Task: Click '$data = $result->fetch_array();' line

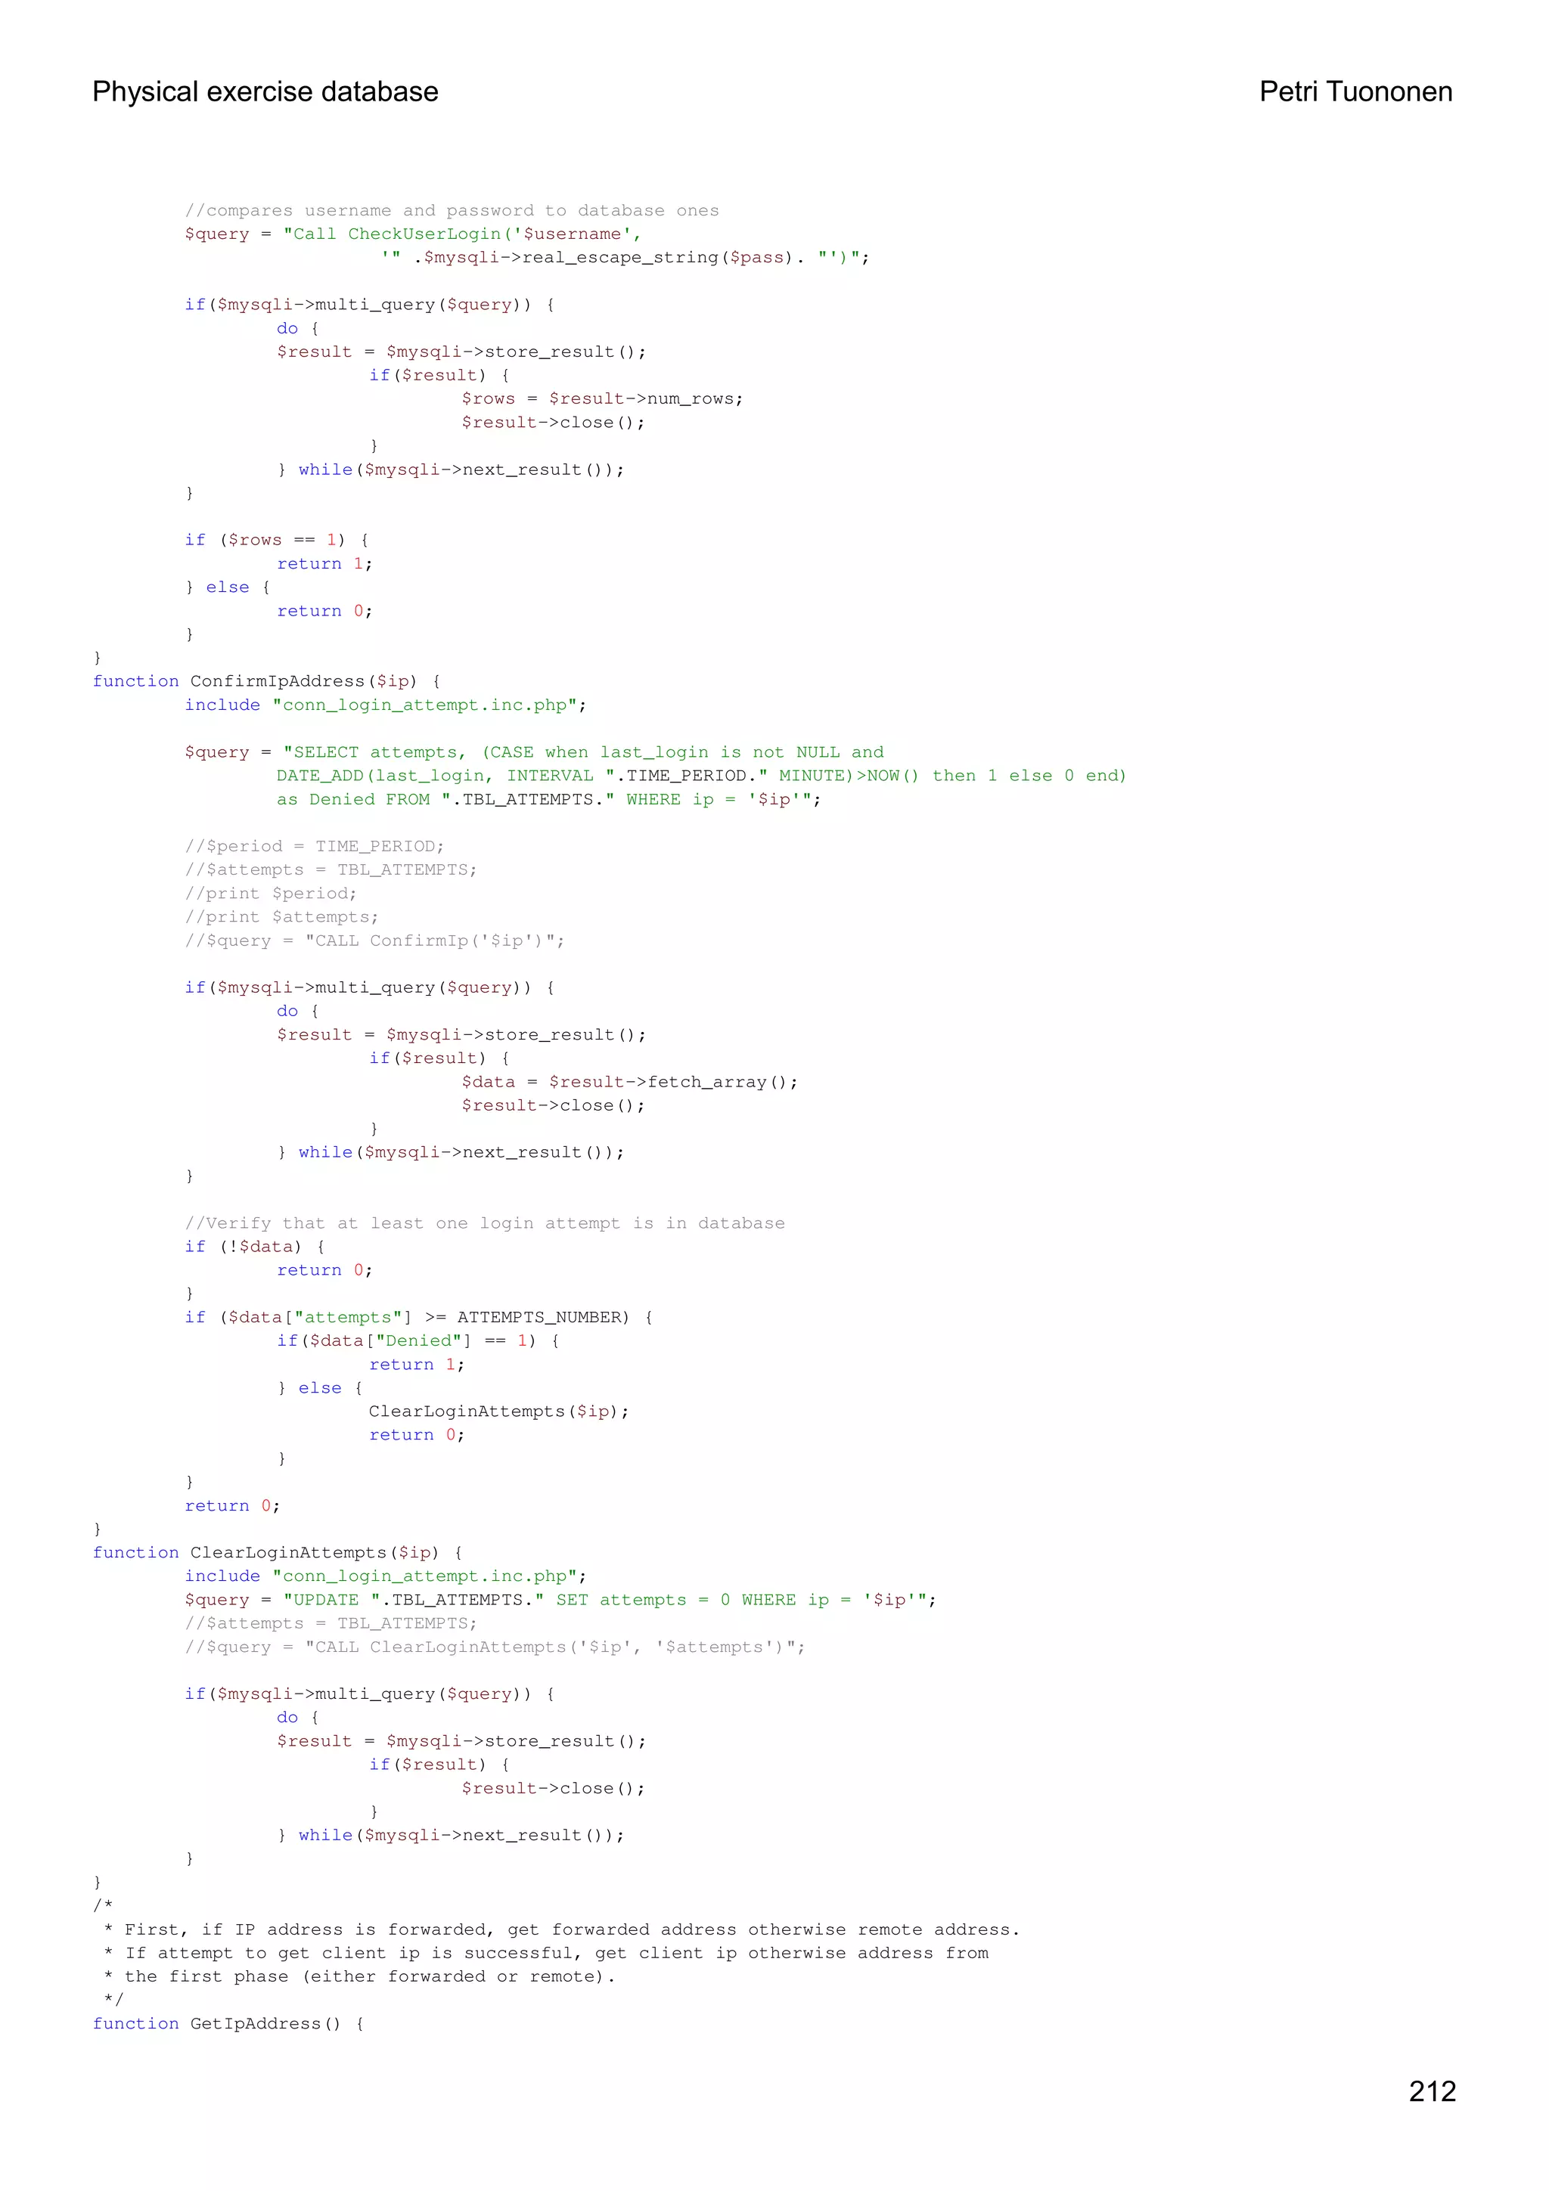Action: click(630, 1082)
